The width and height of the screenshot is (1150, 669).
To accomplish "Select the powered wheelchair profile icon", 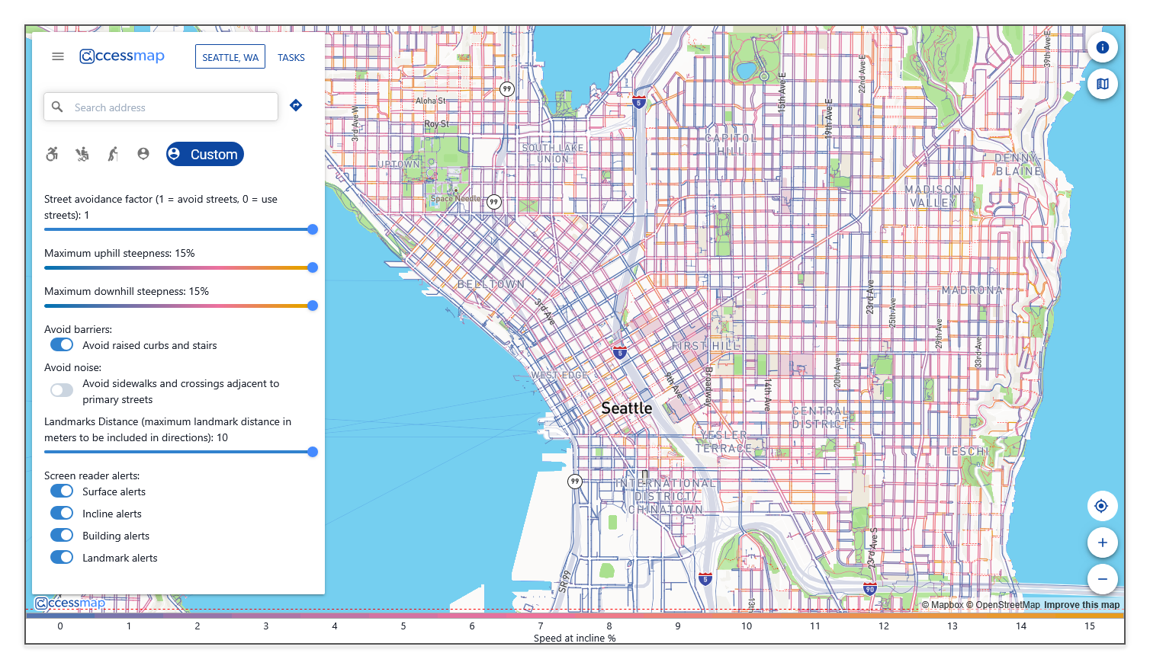I will click(x=82, y=154).
